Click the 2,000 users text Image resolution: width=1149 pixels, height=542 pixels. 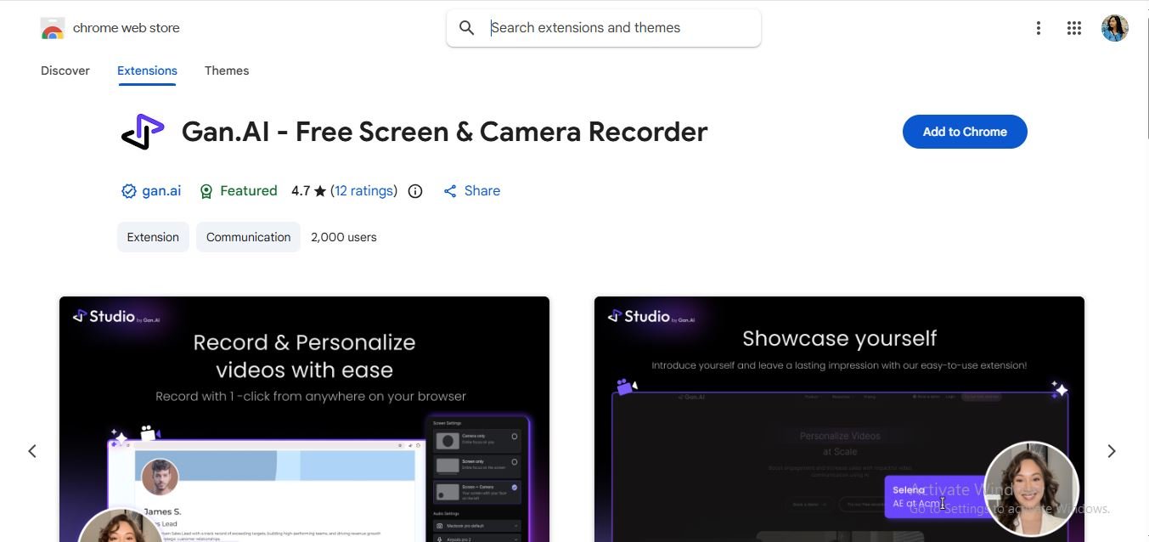pyautogui.click(x=344, y=237)
